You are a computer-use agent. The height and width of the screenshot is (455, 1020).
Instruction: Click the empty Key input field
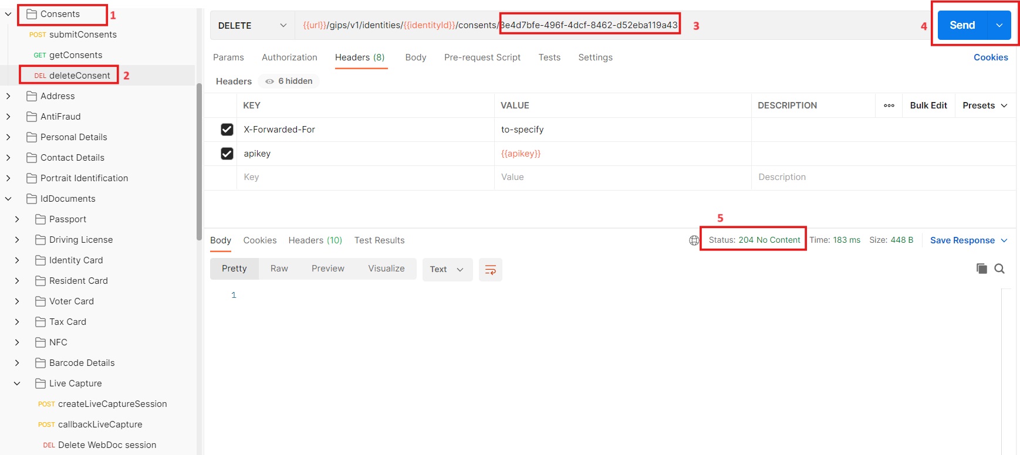(x=365, y=177)
